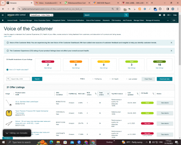This screenshot has width=181, height=145.
Task: Open File Explorer in taskbar
Action: tap(58, 142)
